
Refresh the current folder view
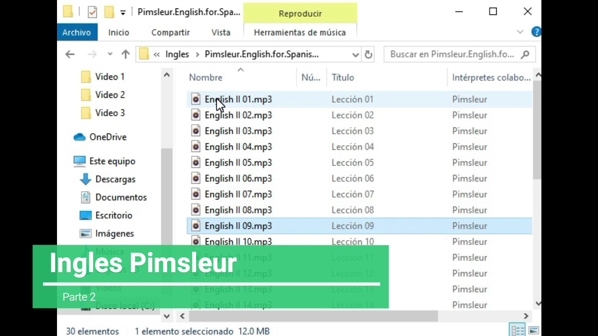click(369, 55)
